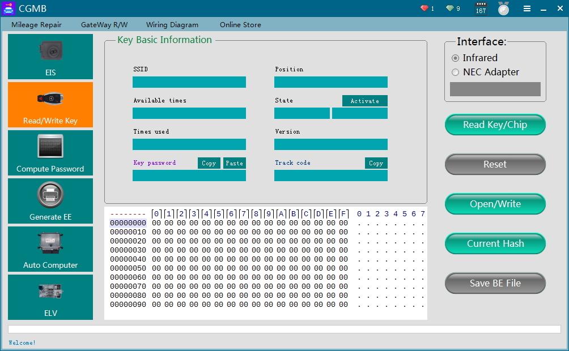The image size is (569, 351).
Task: Click the chip counter 167 icon
Action: coord(480,8)
